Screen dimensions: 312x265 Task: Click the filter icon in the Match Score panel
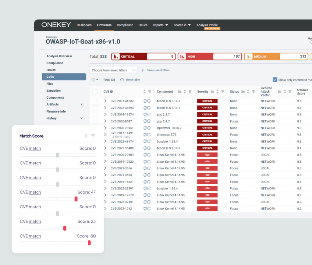click(93, 136)
